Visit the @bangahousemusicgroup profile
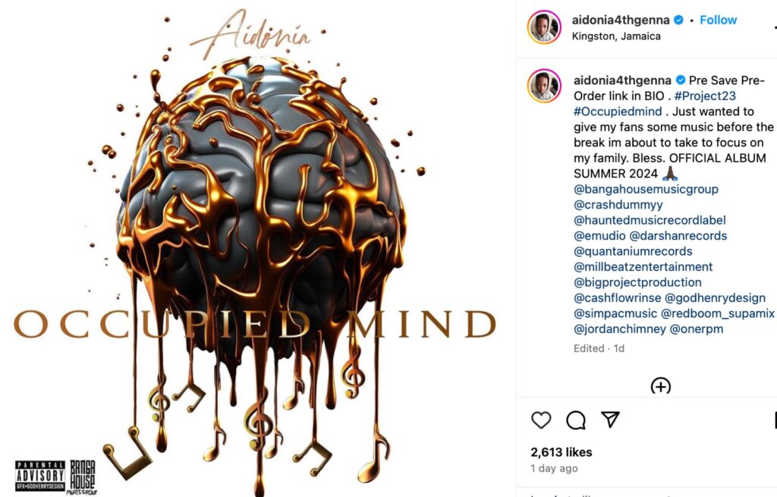The width and height of the screenshot is (777, 497). click(646, 189)
